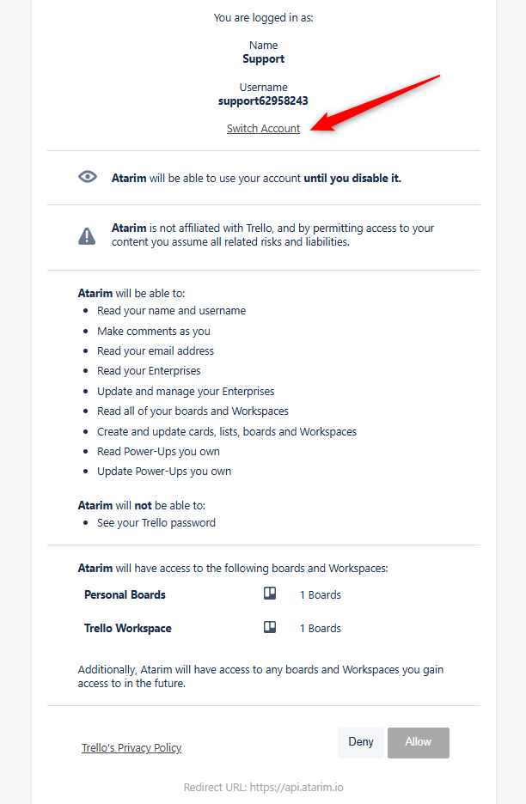Click the "Read your email address" permission

pyautogui.click(x=156, y=350)
